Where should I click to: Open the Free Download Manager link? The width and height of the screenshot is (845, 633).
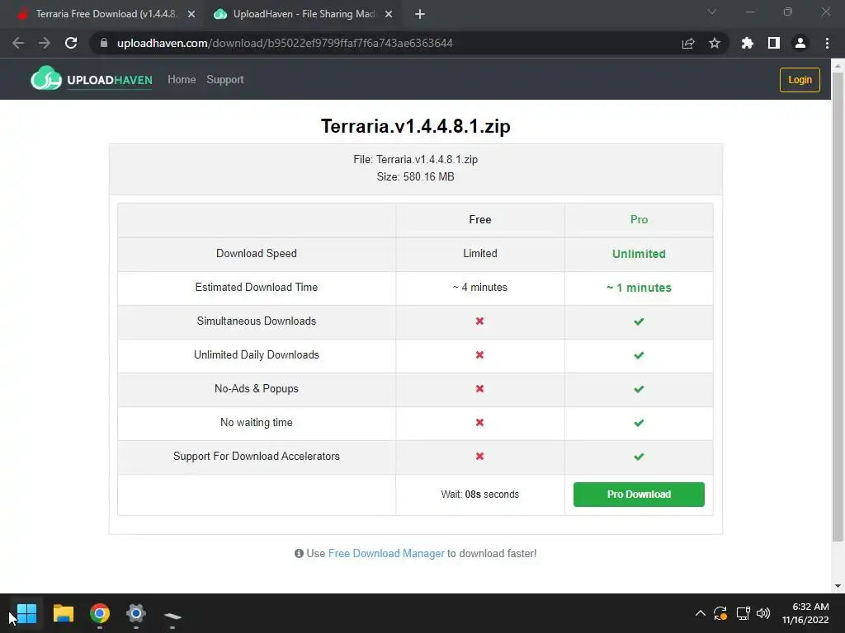click(386, 553)
